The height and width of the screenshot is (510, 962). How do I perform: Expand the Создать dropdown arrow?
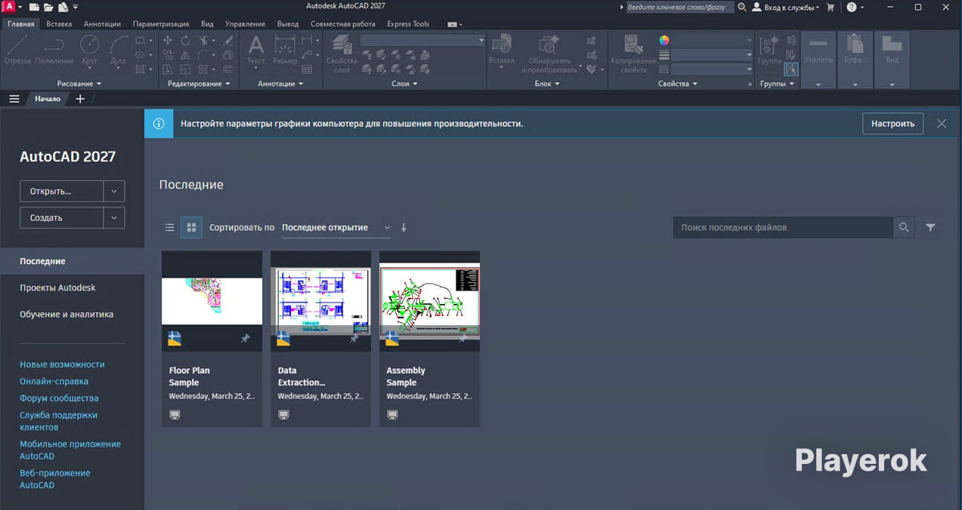[x=114, y=217]
